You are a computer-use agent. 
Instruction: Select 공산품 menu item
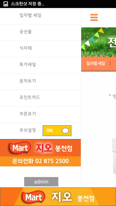(x=40, y=32)
